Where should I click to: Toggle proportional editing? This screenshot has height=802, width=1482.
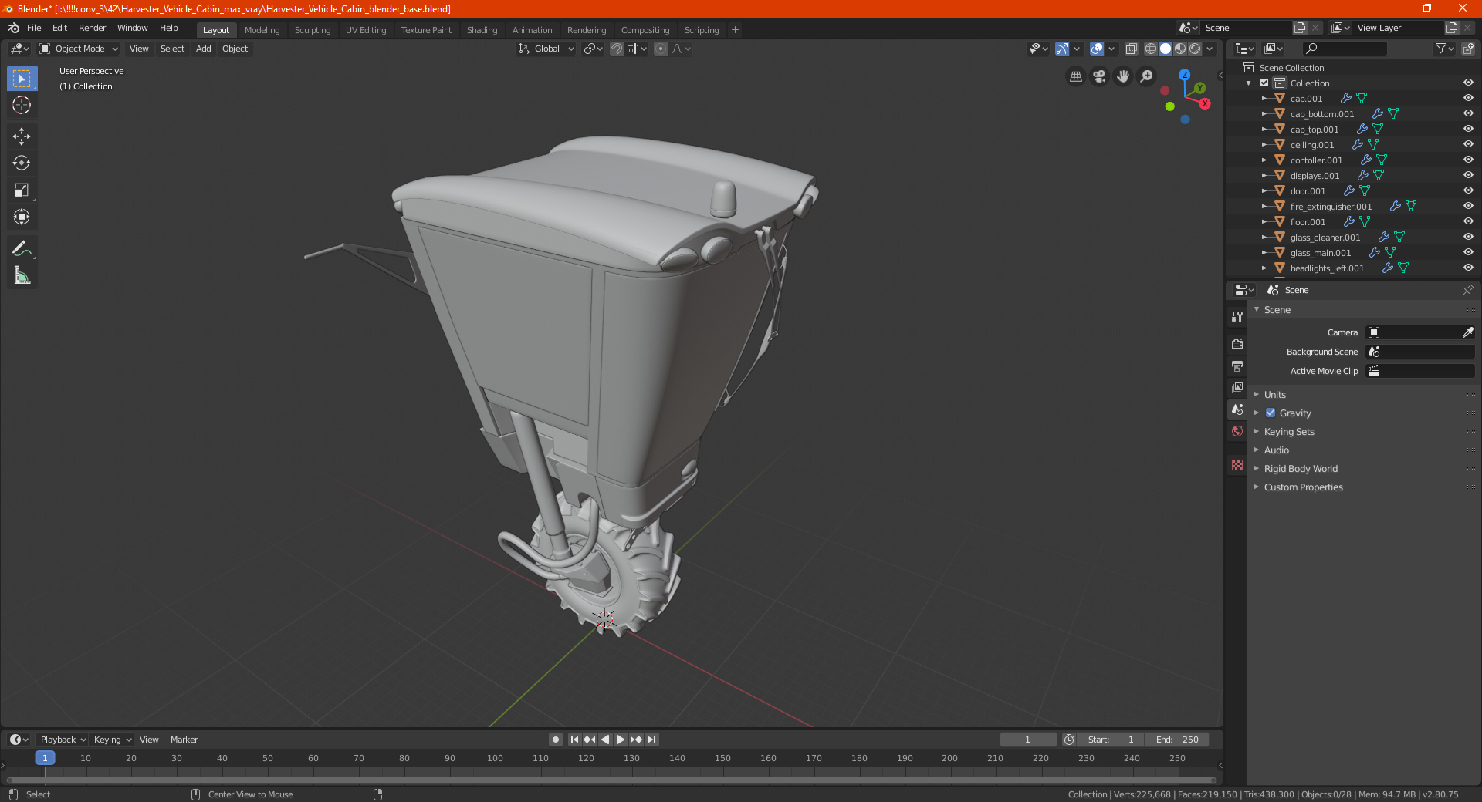[661, 49]
